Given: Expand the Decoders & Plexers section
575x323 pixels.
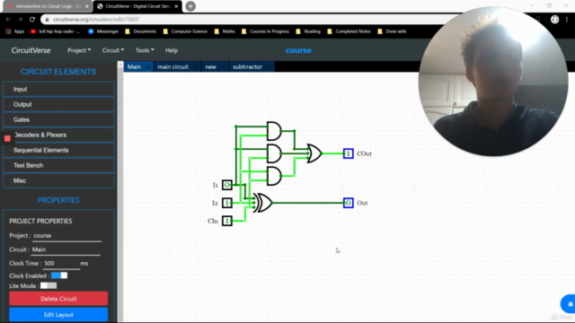Looking at the screenshot, I should click(58, 135).
